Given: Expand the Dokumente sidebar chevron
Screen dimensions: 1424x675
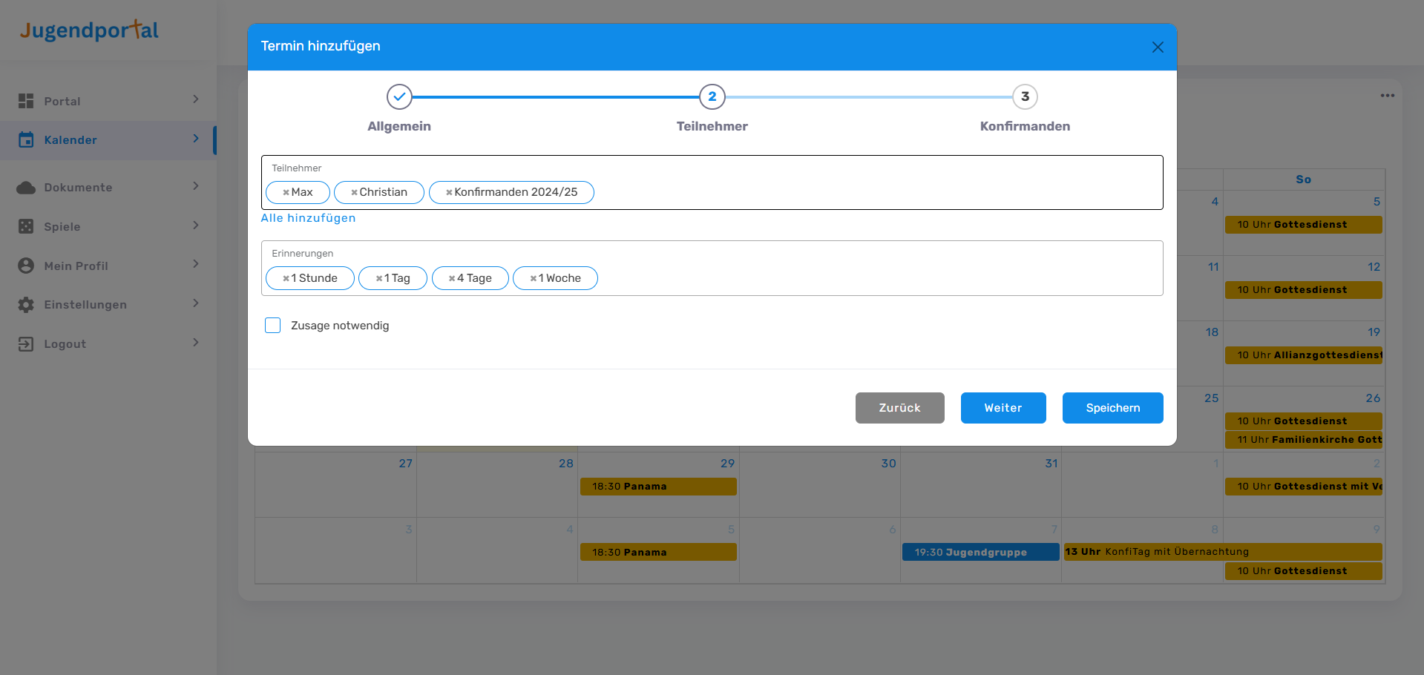Looking at the screenshot, I should (x=196, y=186).
